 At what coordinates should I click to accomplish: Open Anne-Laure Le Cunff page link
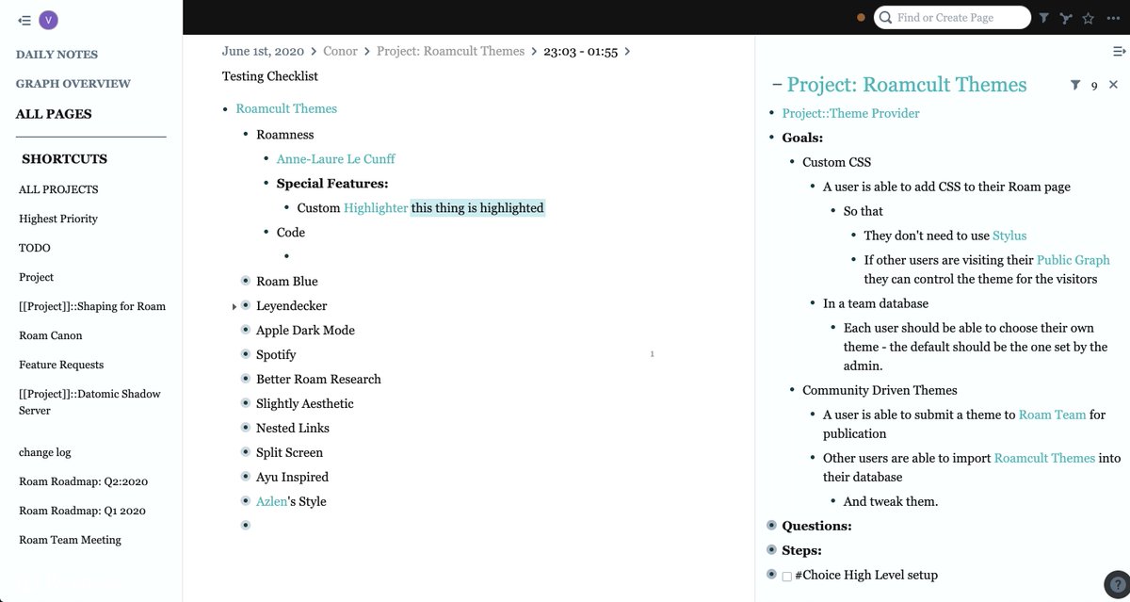click(336, 158)
